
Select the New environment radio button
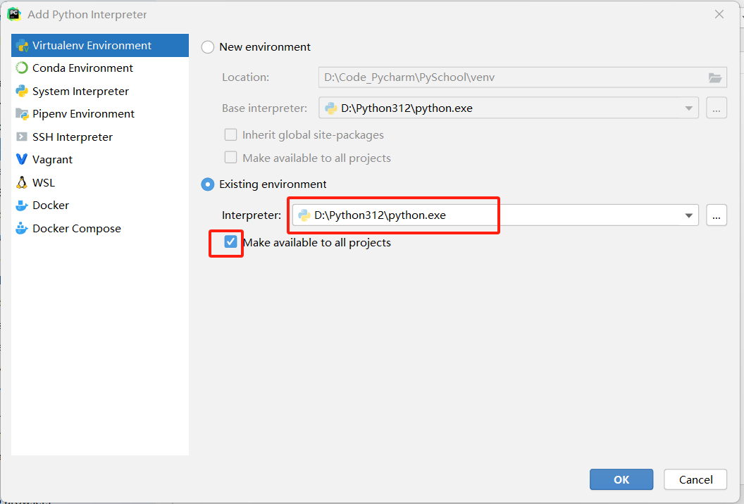(208, 47)
